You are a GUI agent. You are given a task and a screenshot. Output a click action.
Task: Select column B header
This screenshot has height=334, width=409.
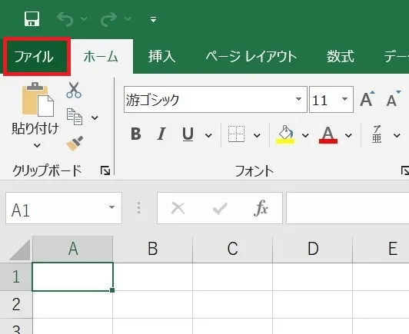tap(153, 249)
